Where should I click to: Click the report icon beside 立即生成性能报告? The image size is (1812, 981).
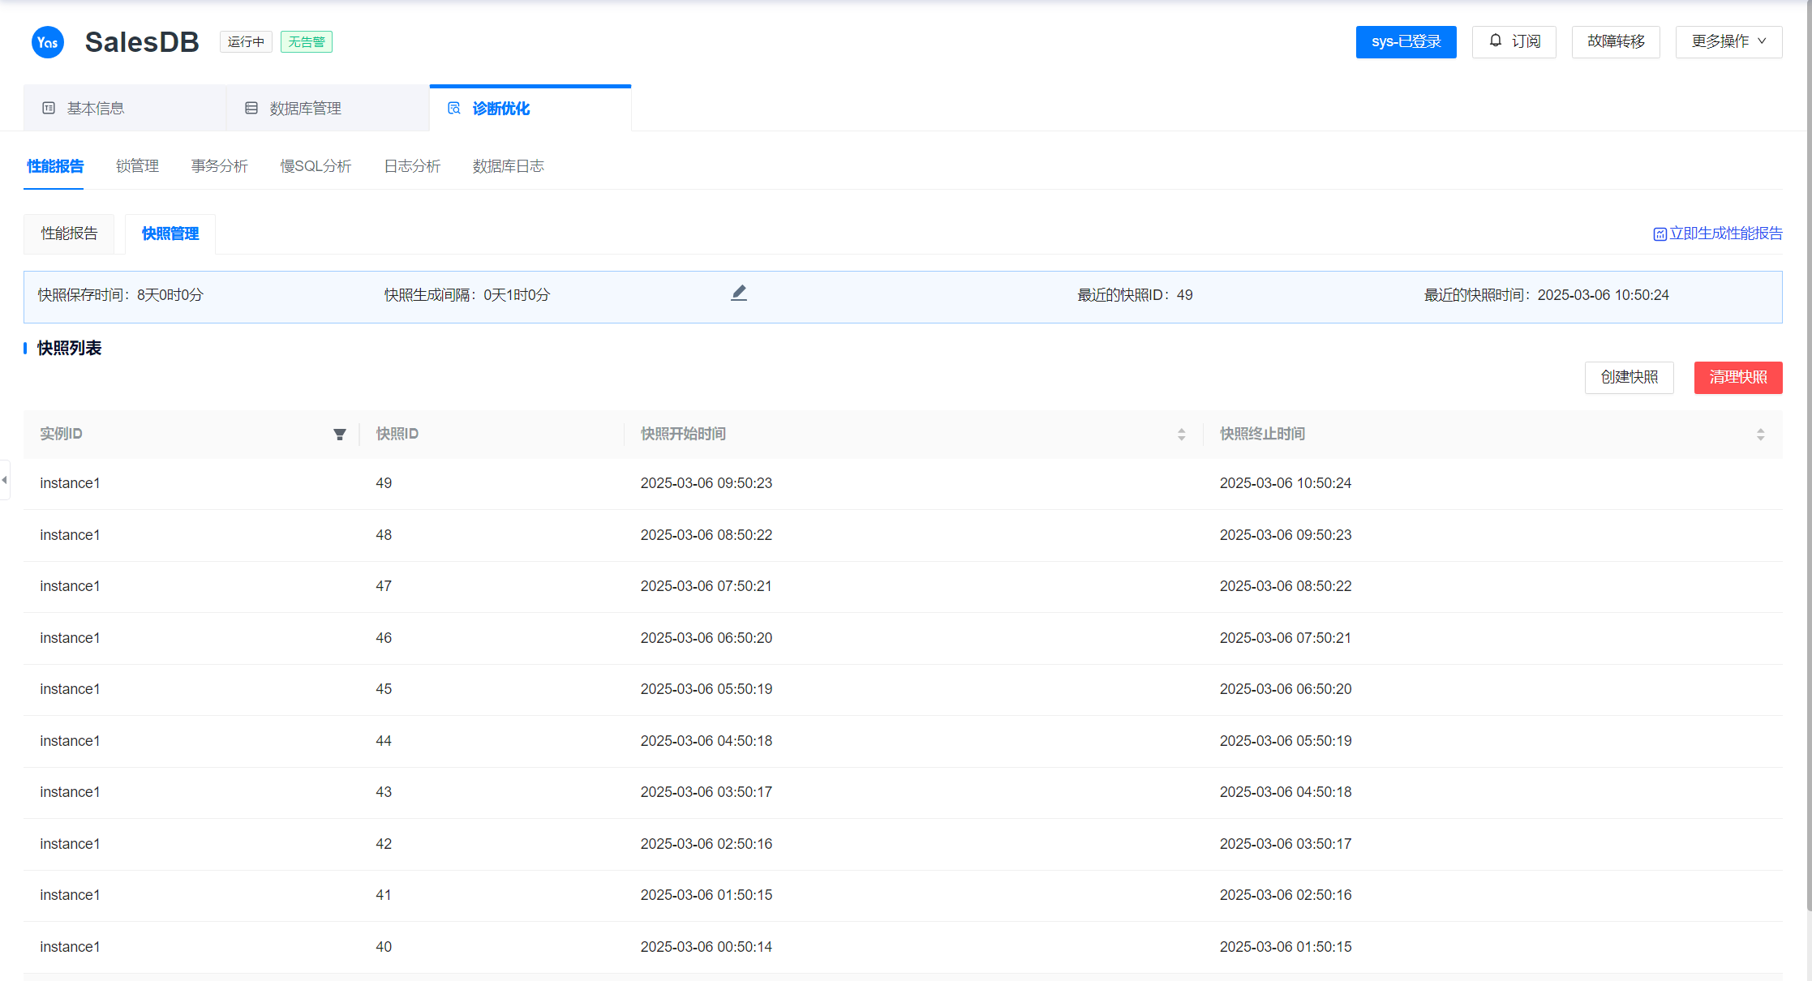tap(1660, 234)
